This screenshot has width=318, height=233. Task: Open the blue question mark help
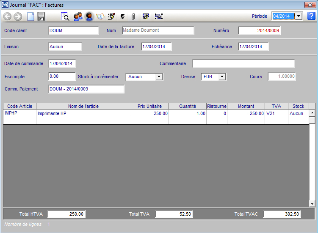pyautogui.click(x=311, y=16)
